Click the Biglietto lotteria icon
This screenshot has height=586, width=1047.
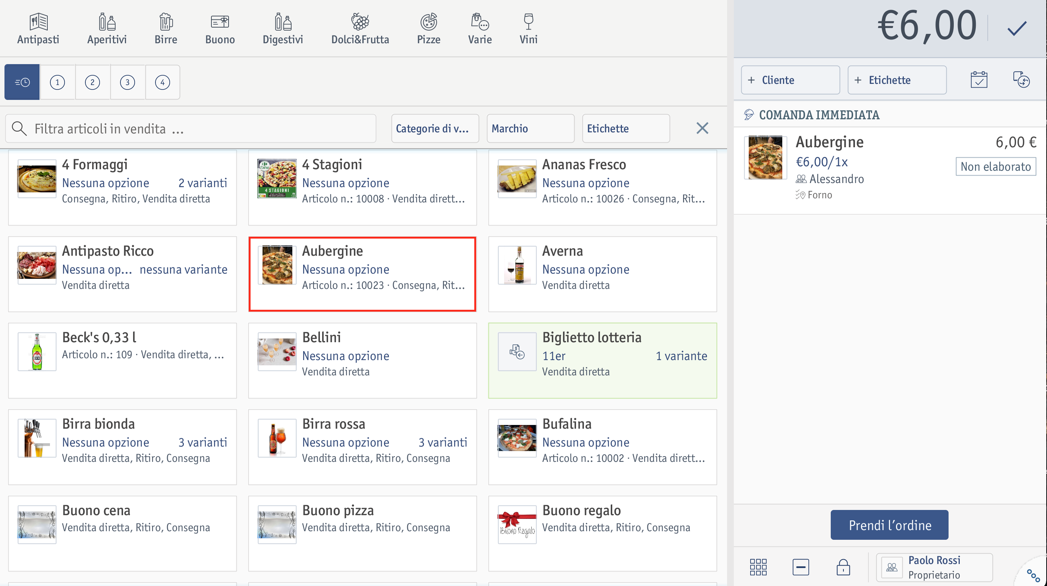click(517, 352)
